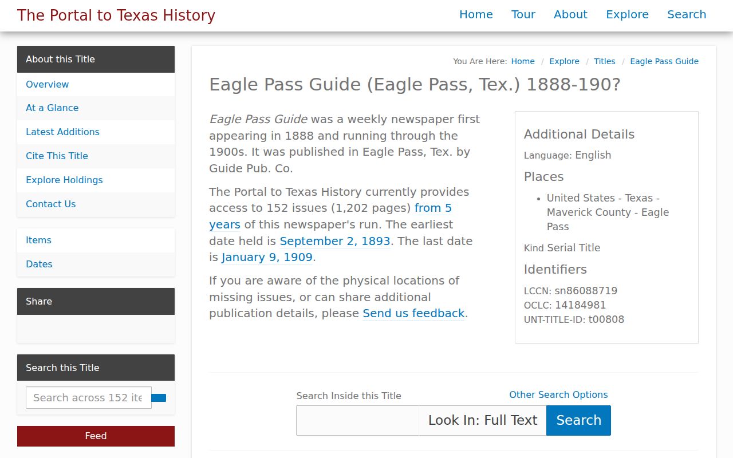
Task: Click Home in the breadcrumb trail
Action: (523, 61)
